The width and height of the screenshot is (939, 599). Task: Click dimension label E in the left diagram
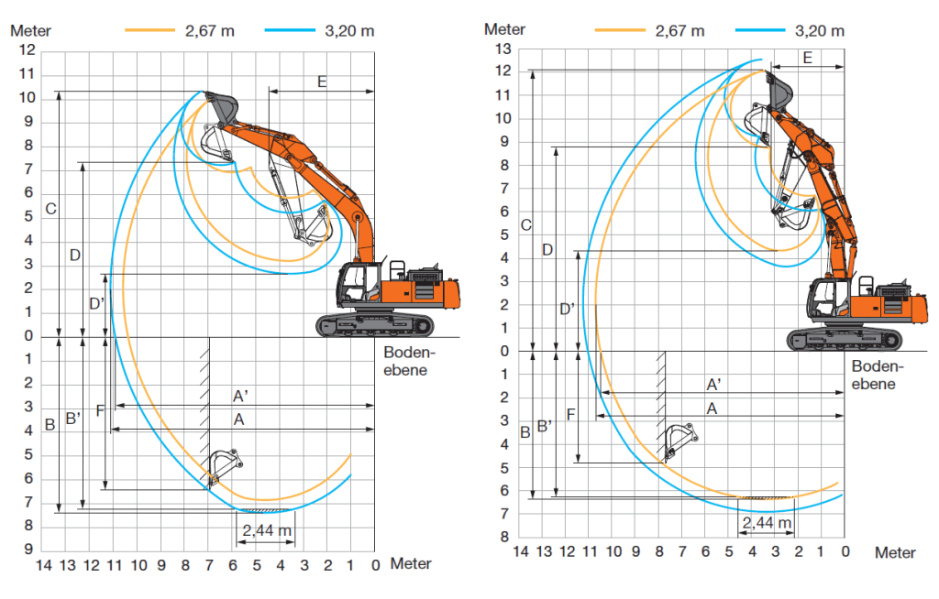pos(322,82)
